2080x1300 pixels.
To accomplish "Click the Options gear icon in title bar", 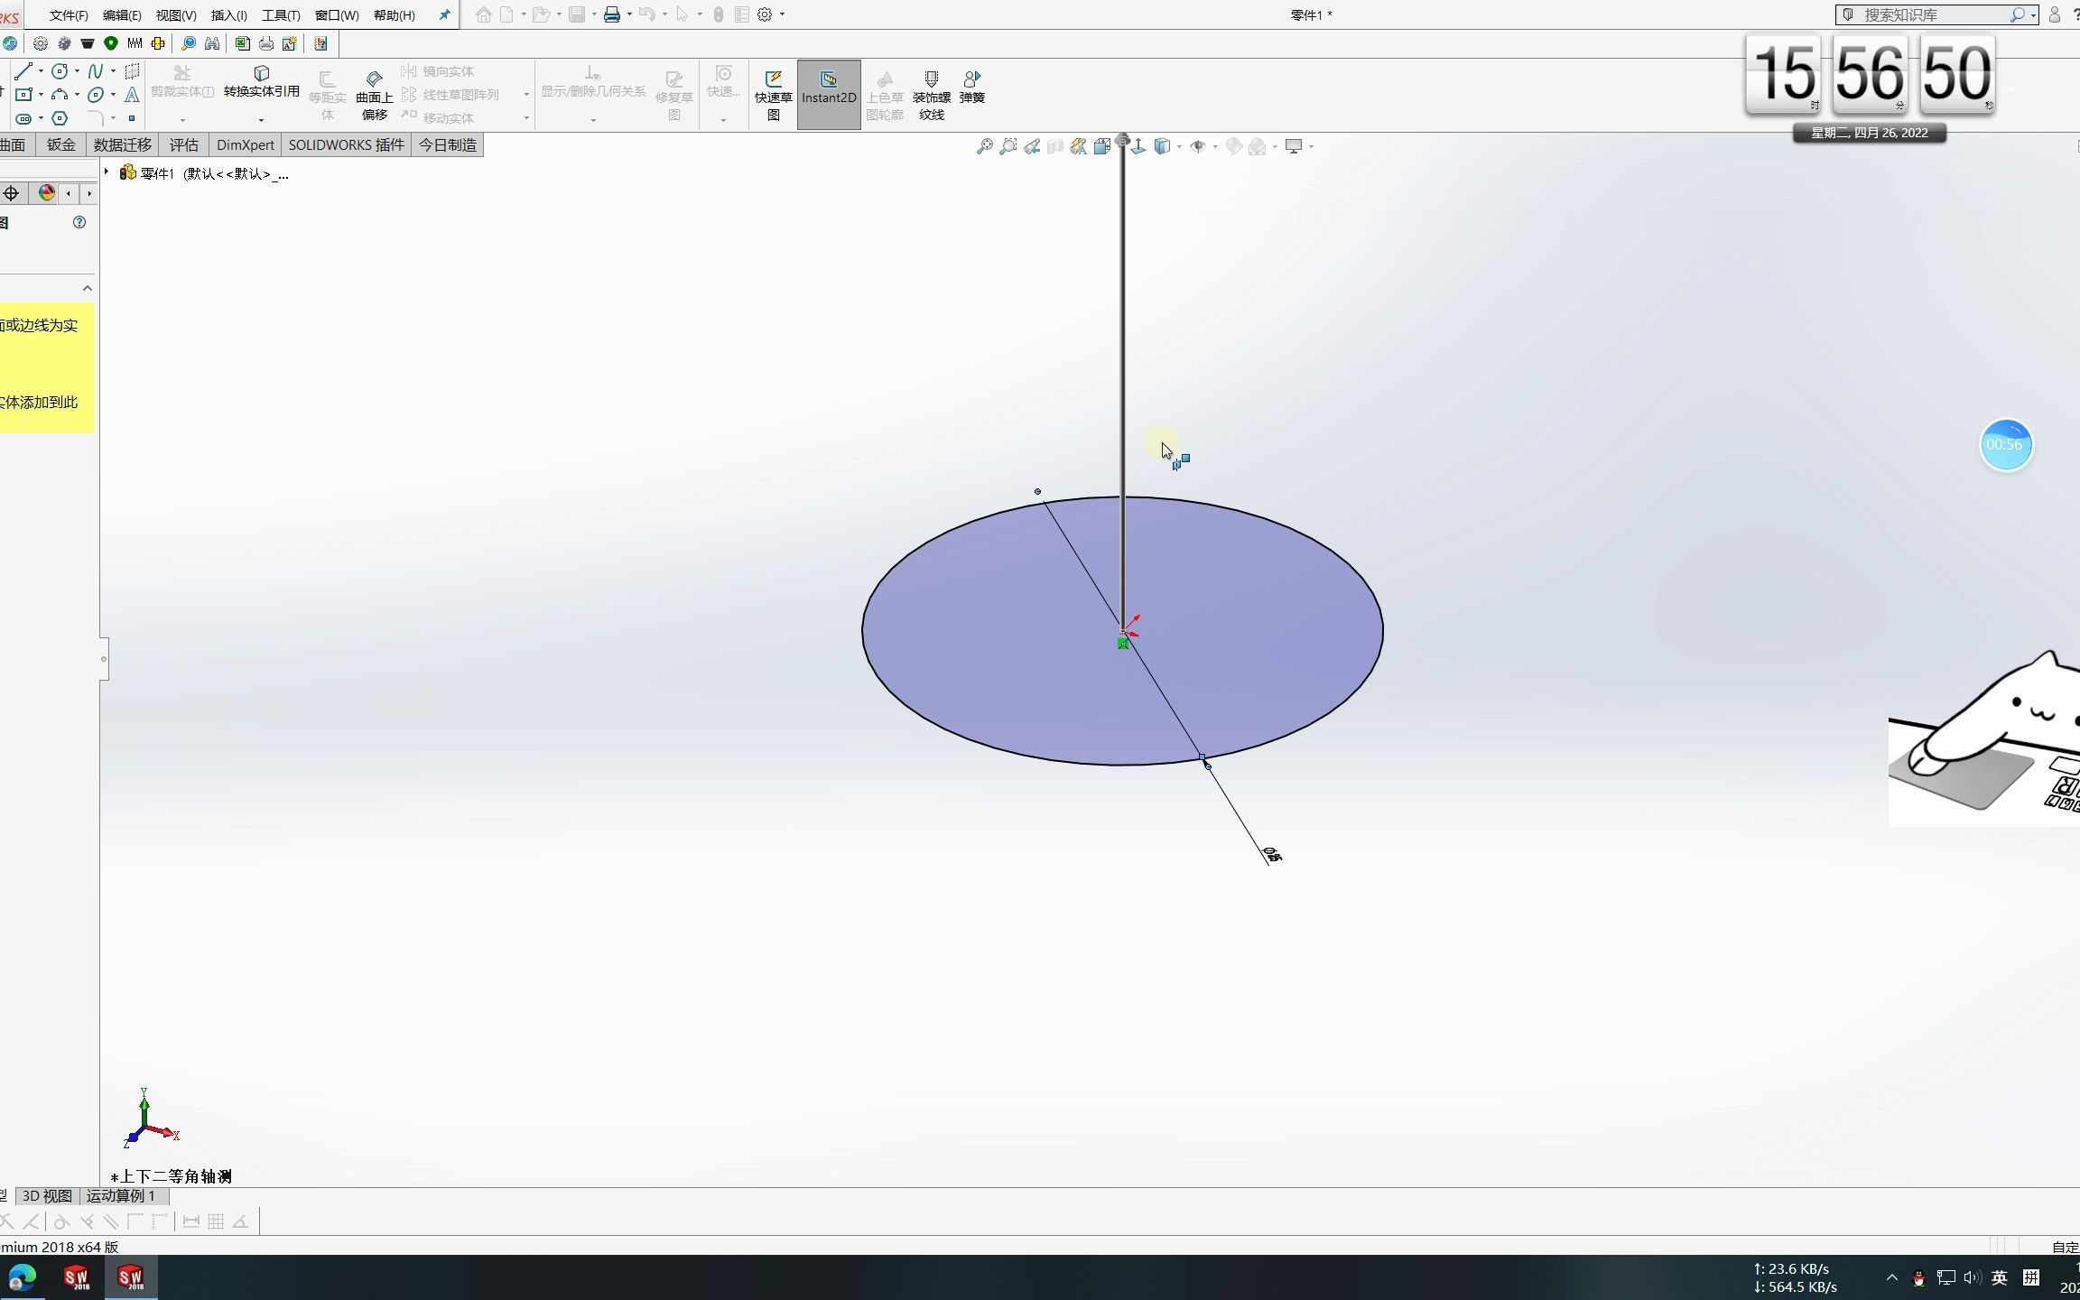I will (x=765, y=14).
